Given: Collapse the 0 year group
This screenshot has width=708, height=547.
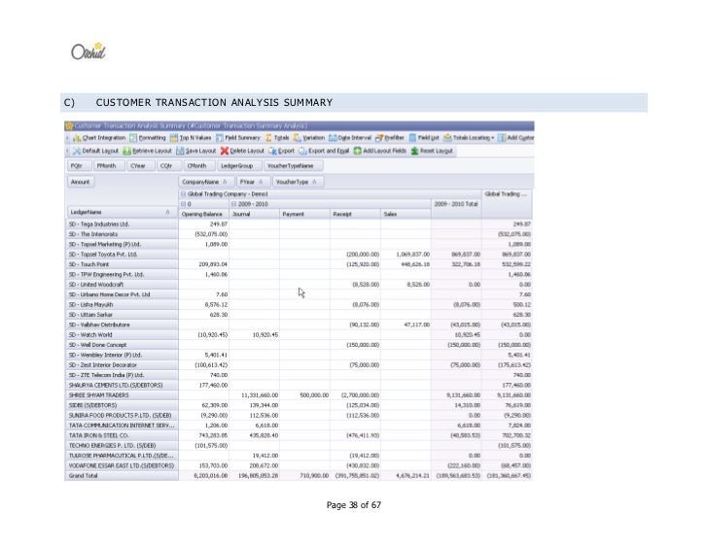Looking at the screenshot, I should 183,204.
